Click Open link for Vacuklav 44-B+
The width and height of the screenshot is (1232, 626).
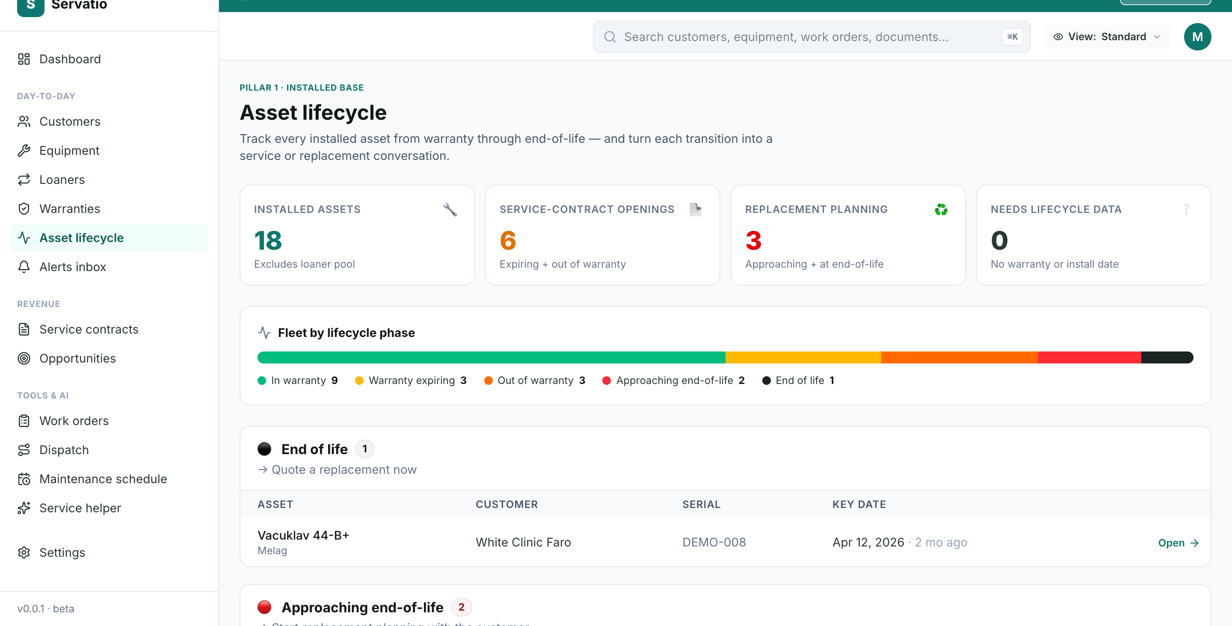1179,543
